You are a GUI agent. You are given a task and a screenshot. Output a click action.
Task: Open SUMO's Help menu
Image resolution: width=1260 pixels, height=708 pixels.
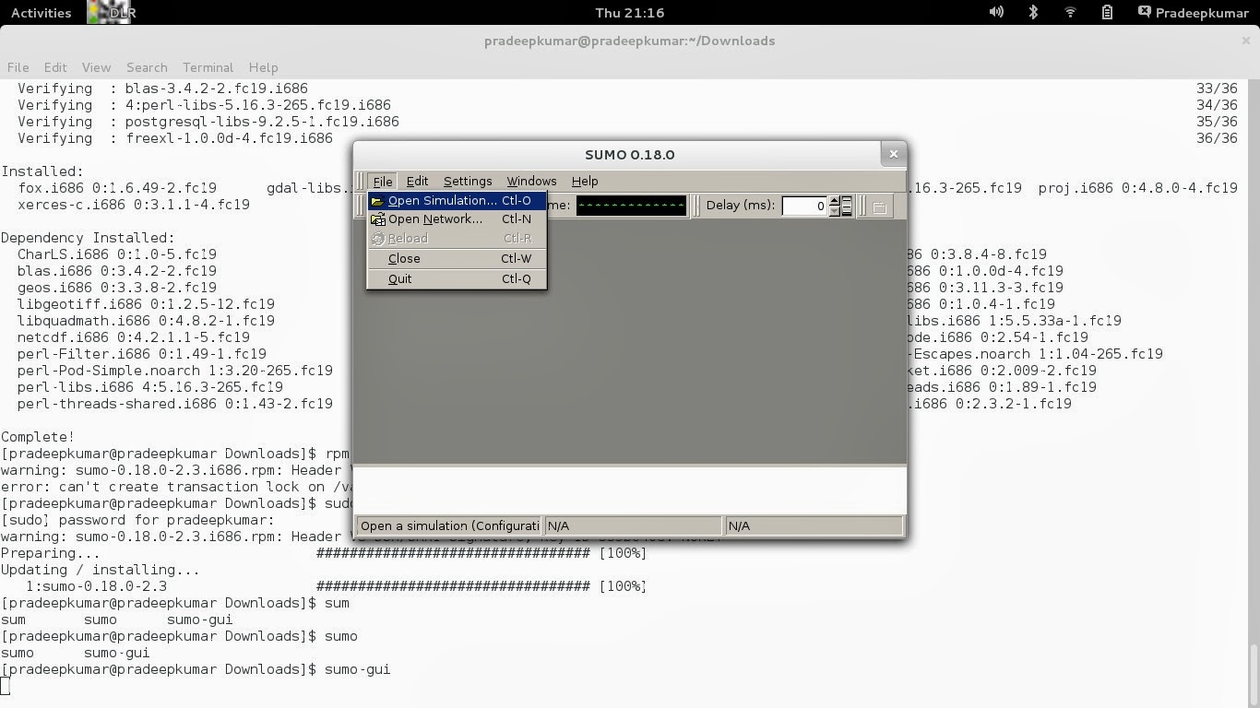point(584,181)
